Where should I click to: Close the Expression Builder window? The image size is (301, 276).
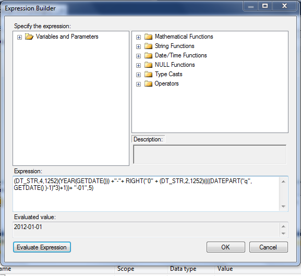(x=284, y=6)
